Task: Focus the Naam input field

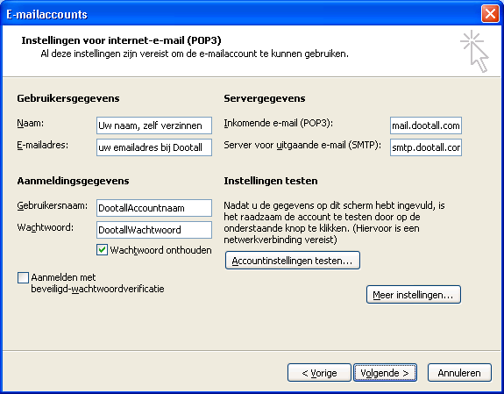Action: pyautogui.click(x=154, y=125)
